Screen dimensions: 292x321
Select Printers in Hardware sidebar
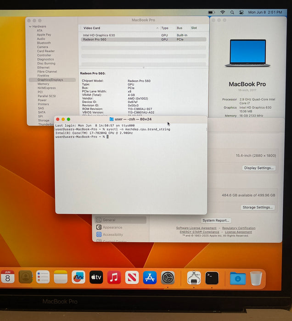[x=43, y=104]
